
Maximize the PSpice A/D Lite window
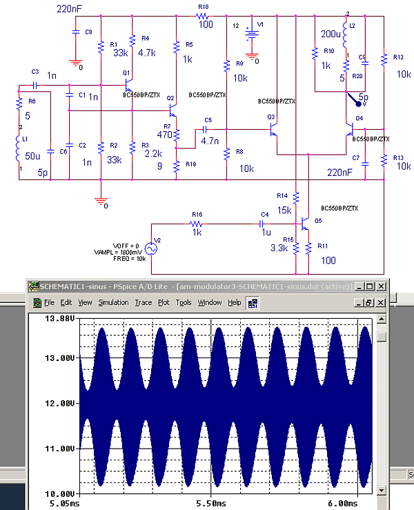pyautogui.click(x=369, y=286)
